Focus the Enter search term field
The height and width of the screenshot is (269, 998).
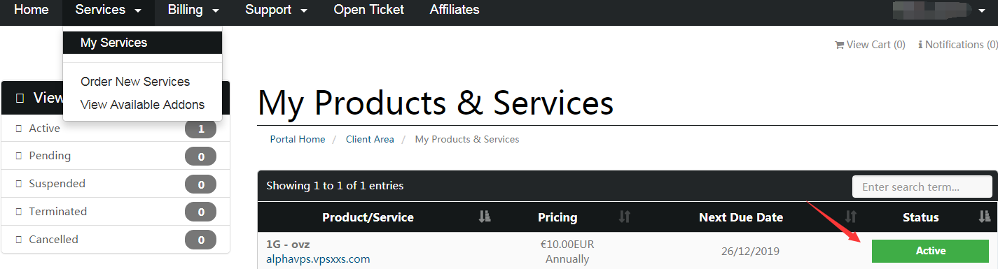922,187
